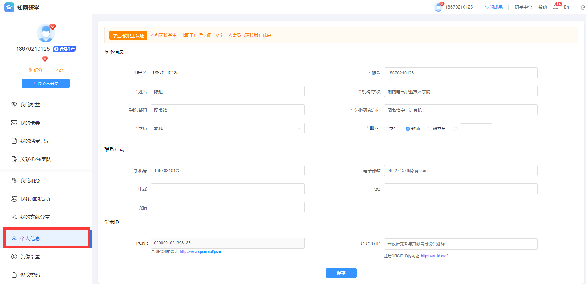The image size is (586, 284).
Task: Open 我参加的活动 menu item
Action: [x=35, y=199]
